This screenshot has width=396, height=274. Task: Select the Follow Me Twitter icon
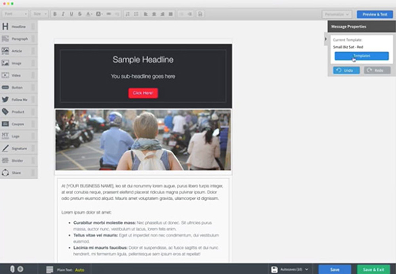(x=5, y=100)
